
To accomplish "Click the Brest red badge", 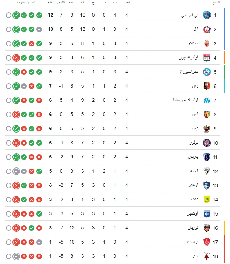I will coord(206,242).
